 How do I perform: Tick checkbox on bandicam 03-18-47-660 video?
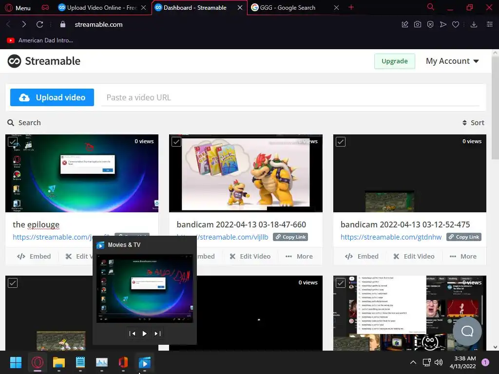tap(176, 142)
